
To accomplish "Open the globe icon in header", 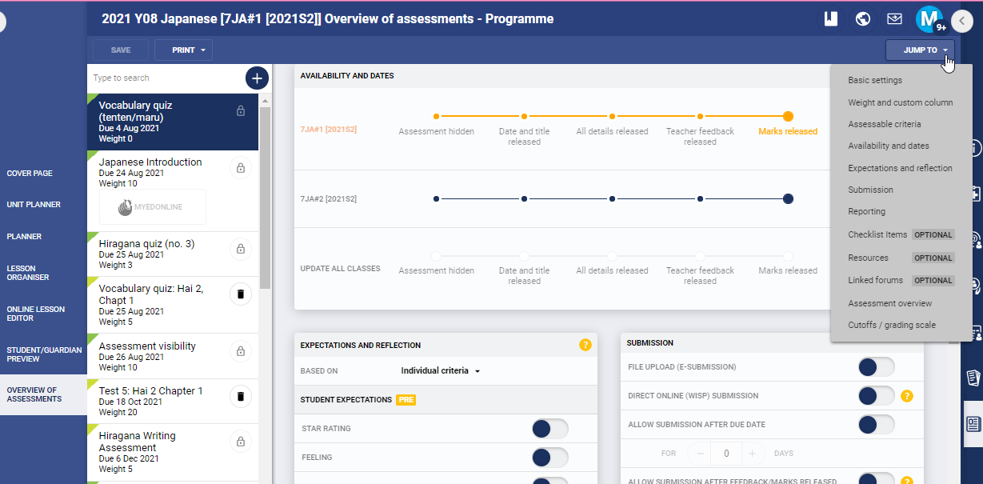I will click(863, 18).
